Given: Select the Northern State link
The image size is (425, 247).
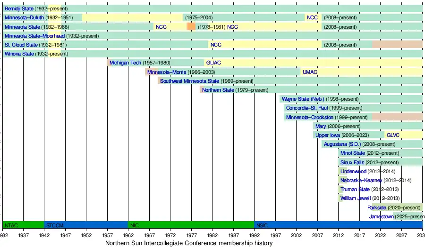Looking at the screenshot, I should tap(218, 90).
